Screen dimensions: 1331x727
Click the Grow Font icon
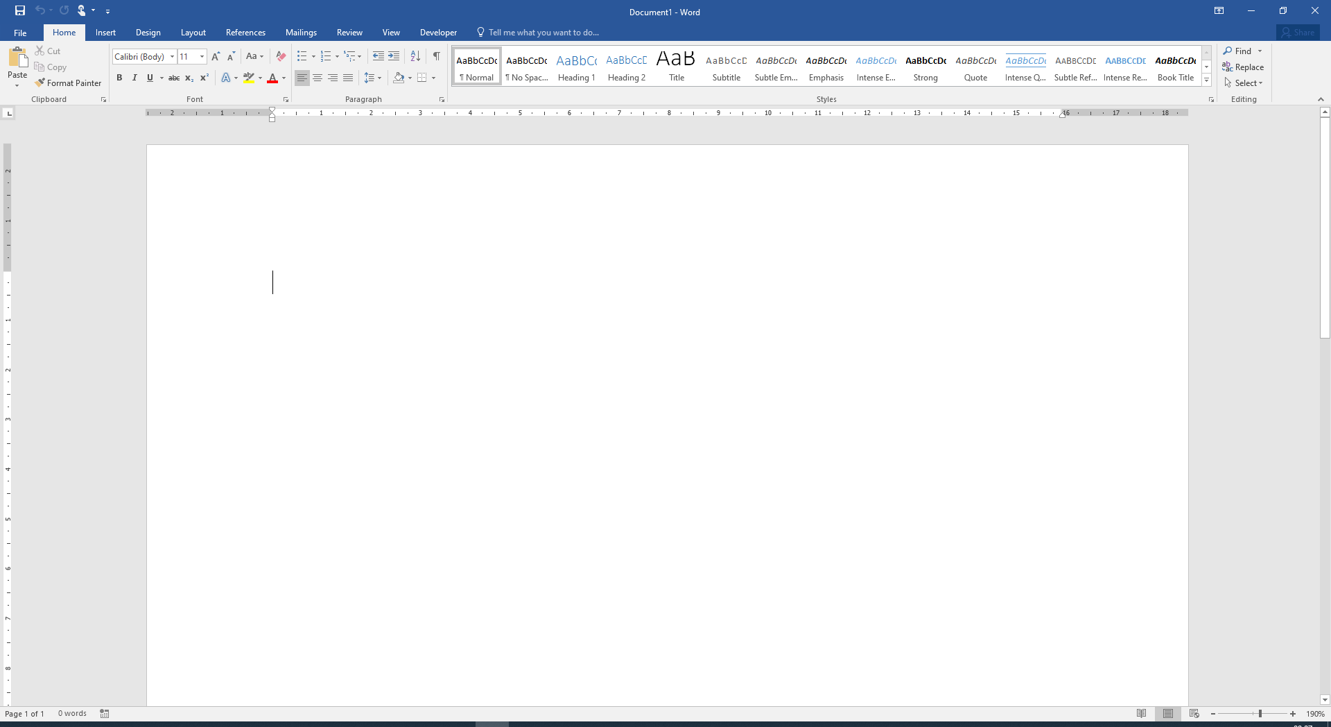tap(216, 56)
